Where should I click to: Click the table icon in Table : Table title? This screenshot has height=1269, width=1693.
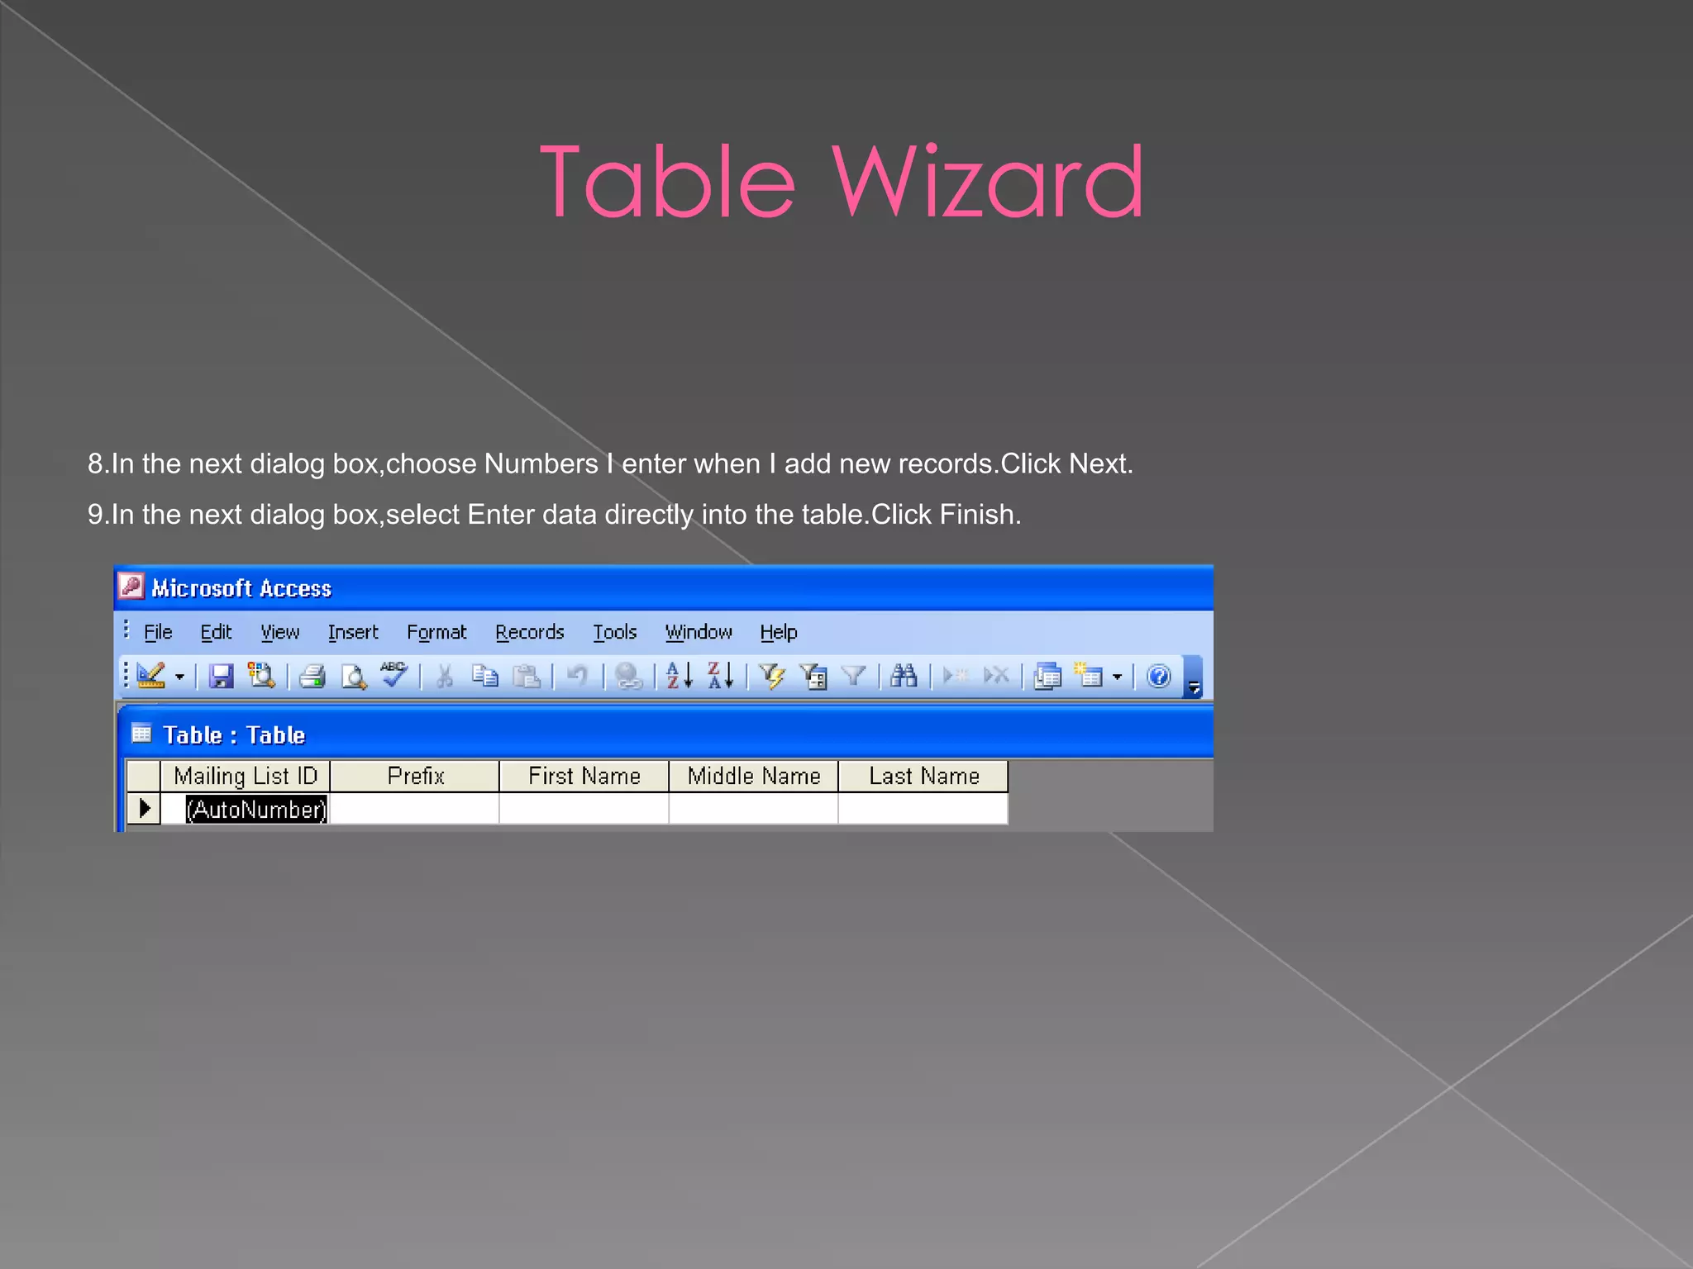(142, 734)
